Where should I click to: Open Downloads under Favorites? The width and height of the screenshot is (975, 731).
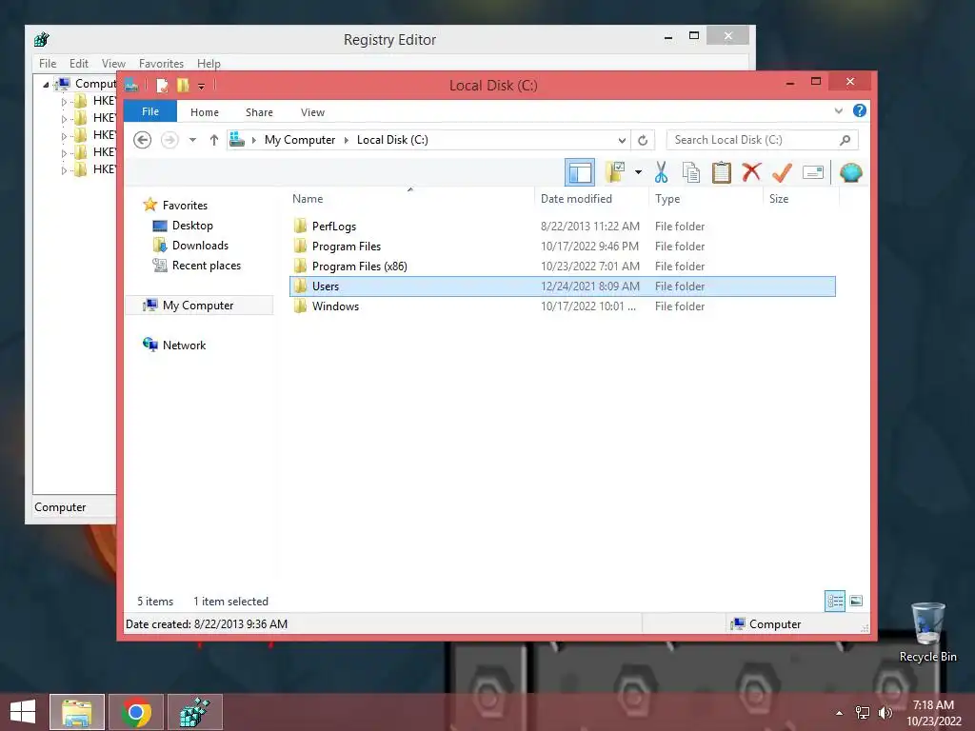pyautogui.click(x=200, y=245)
